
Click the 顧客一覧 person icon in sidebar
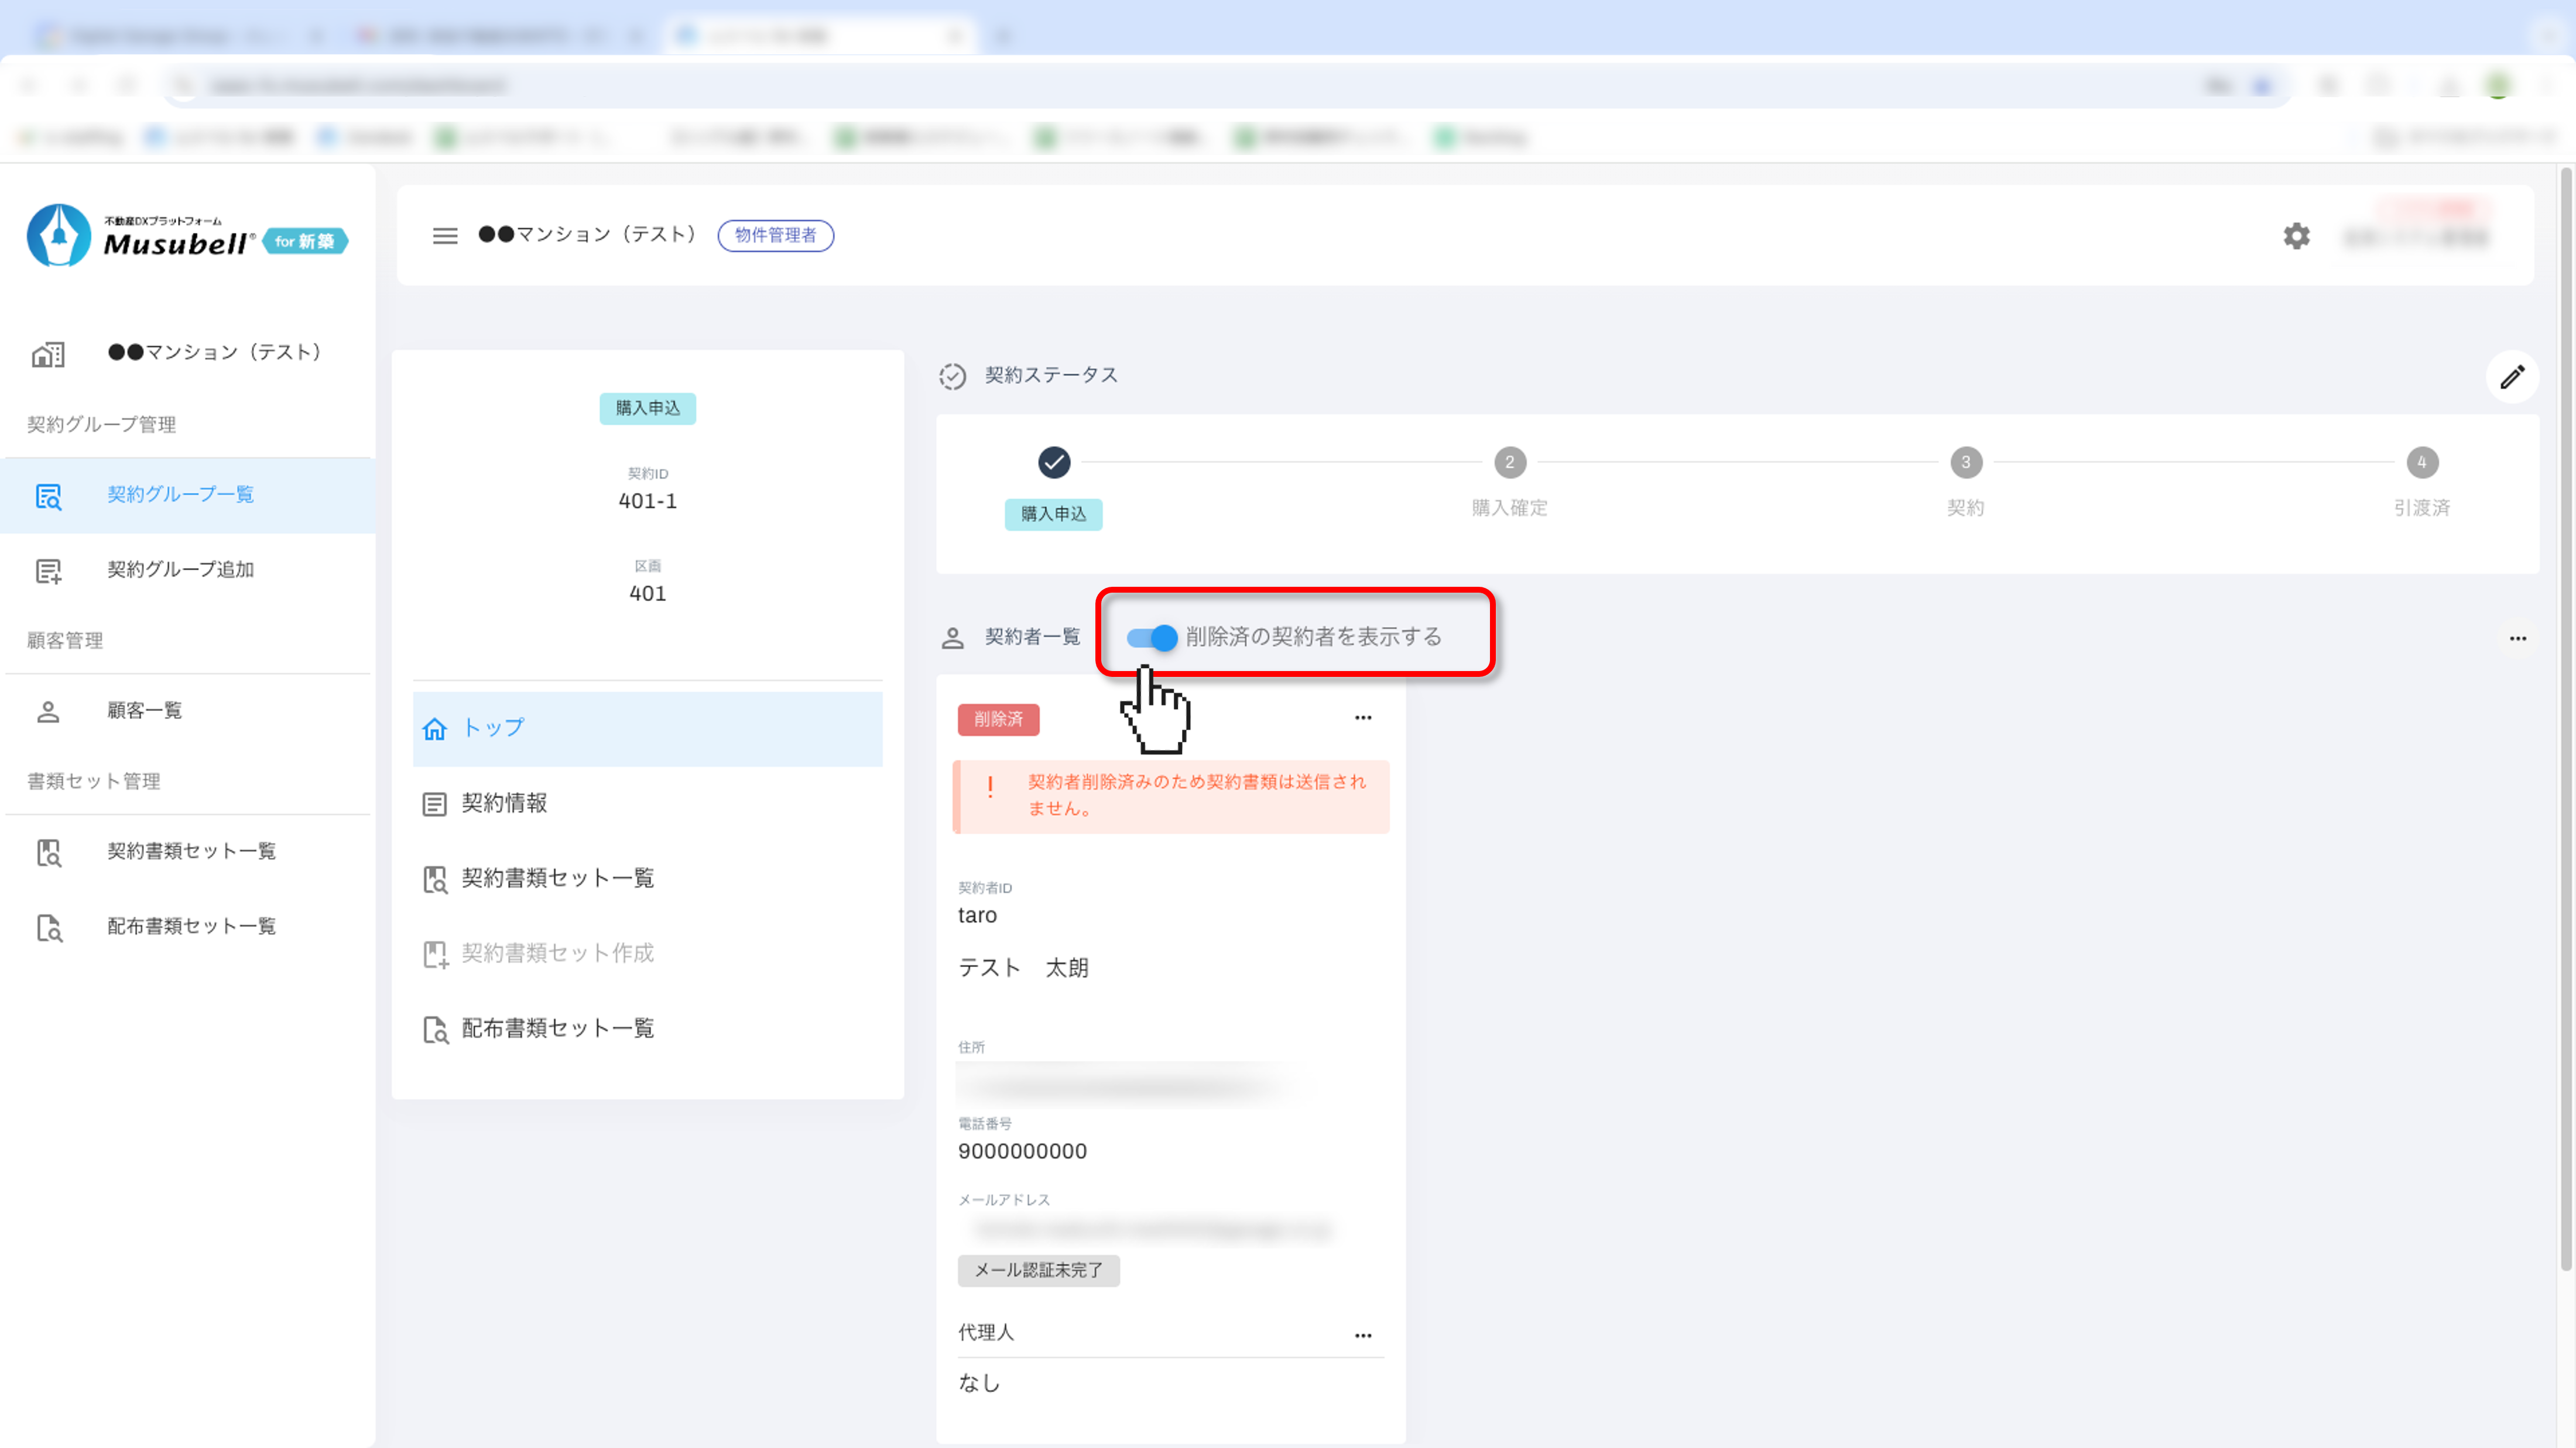tap(48, 711)
